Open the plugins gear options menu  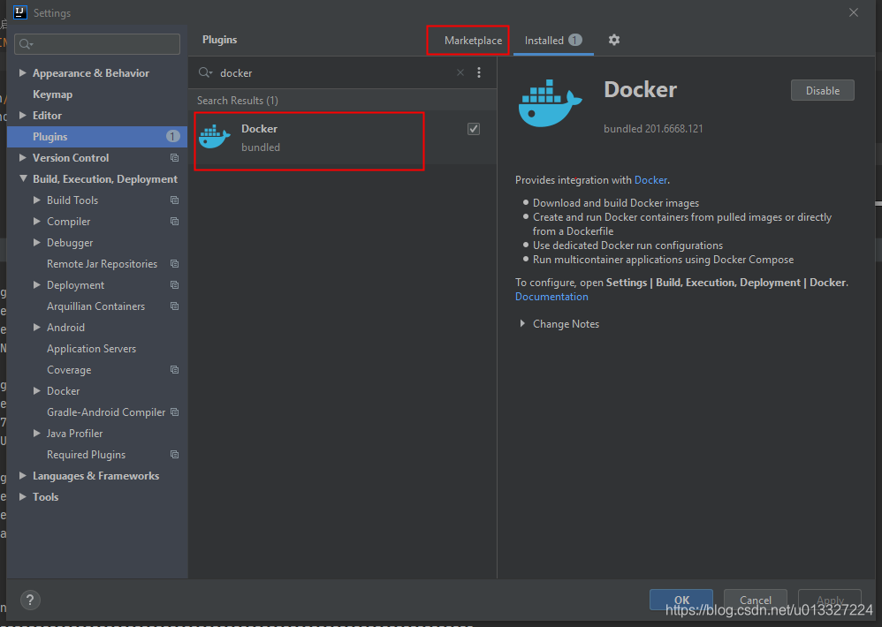(x=613, y=40)
